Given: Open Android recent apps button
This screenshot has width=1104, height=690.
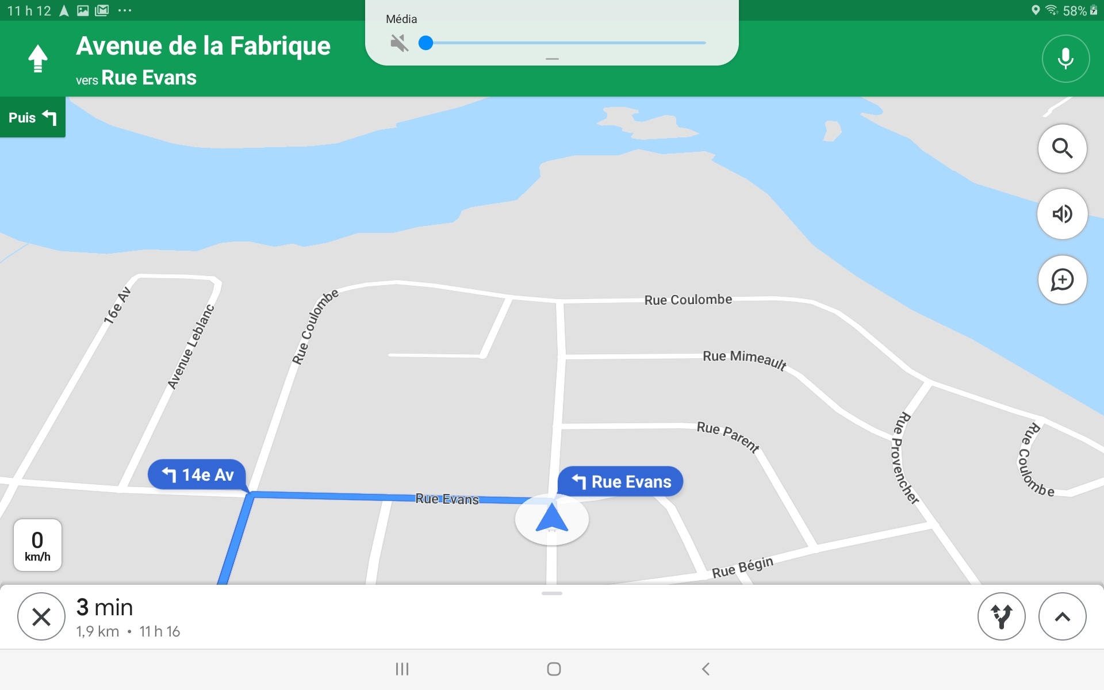Looking at the screenshot, I should 402,669.
